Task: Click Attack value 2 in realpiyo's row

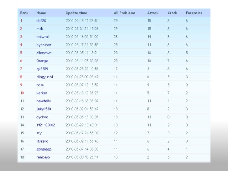Action: (x=148, y=157)
